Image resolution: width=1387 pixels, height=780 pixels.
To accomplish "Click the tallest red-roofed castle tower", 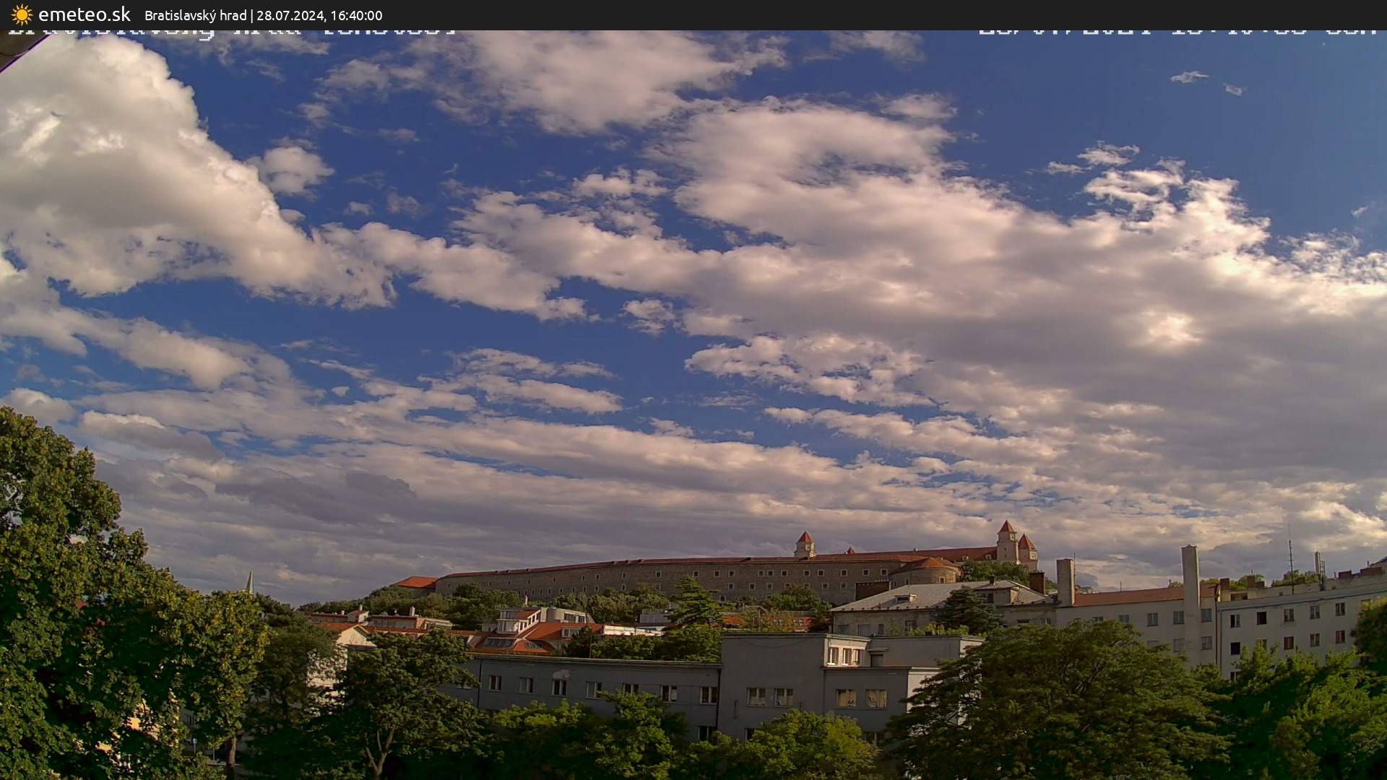I will tap(1006, 542).
